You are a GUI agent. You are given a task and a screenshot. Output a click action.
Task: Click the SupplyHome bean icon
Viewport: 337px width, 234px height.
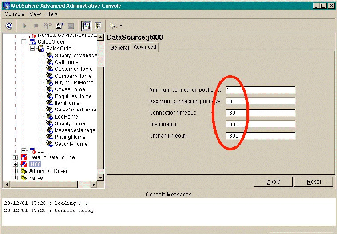(x=49, y=123)
